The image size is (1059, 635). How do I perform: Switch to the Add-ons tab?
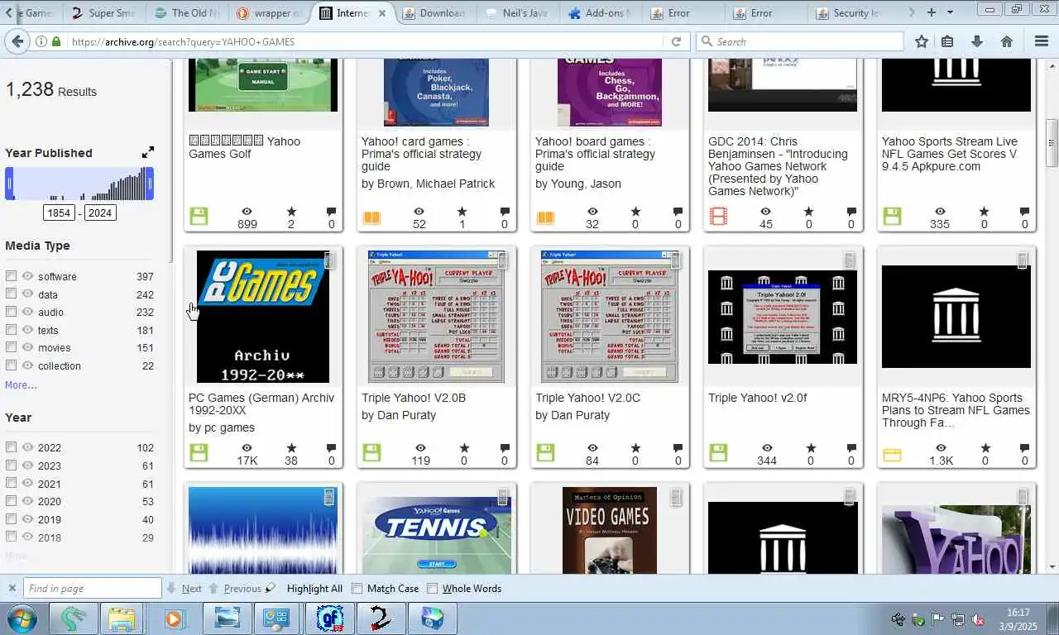[599, 12]
